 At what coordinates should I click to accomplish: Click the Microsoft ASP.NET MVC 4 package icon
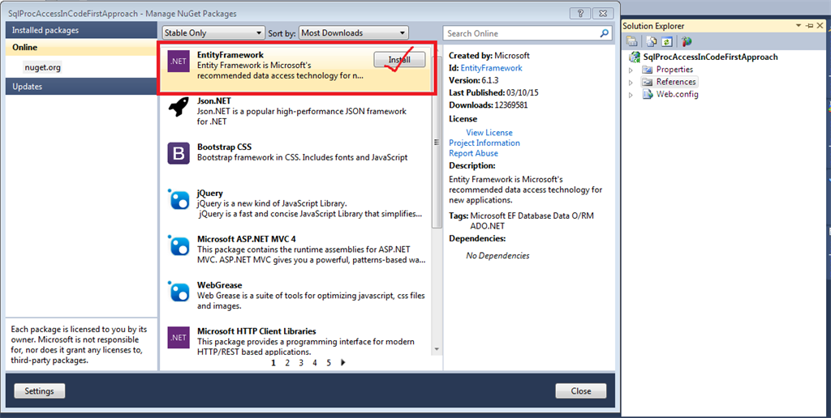tap(179, 245)
